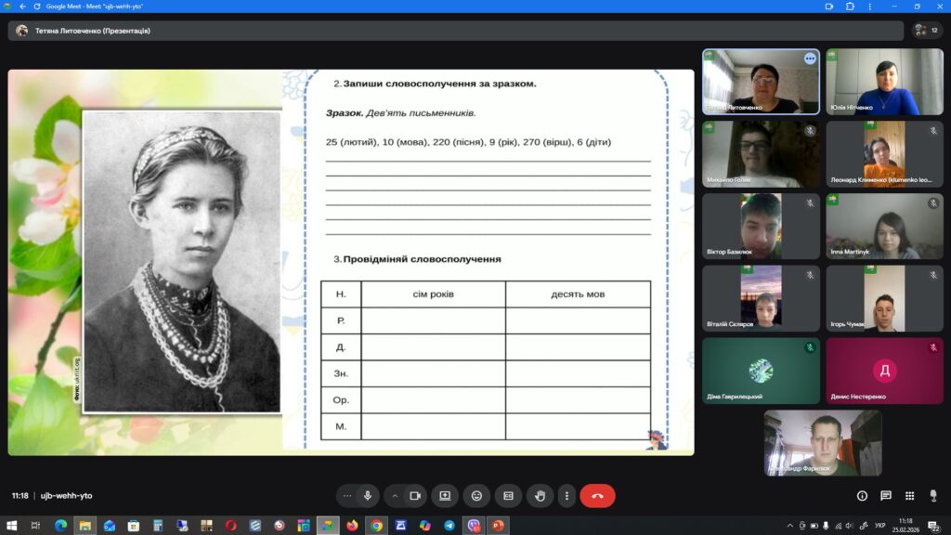
Task: Leave the call with the red button
Action: tap(597, 496)
